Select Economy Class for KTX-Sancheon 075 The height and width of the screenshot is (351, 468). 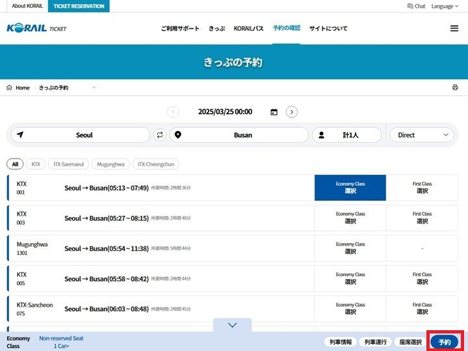[350, 309]
